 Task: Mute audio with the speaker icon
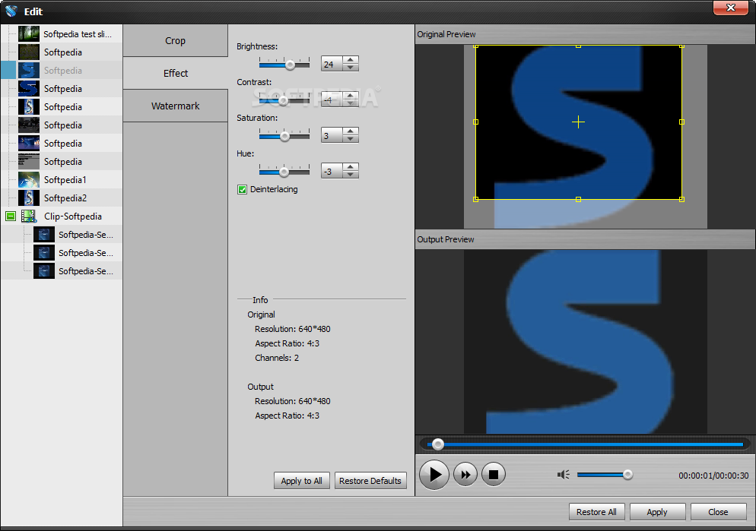[563, 475]
